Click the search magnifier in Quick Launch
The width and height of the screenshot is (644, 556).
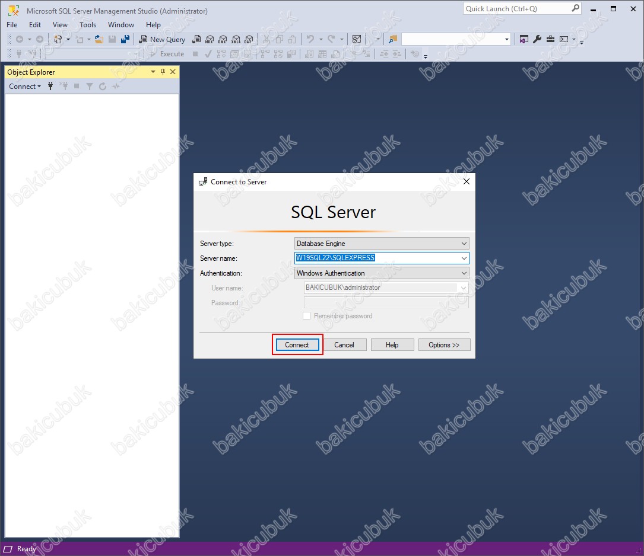tap(575, 8)
